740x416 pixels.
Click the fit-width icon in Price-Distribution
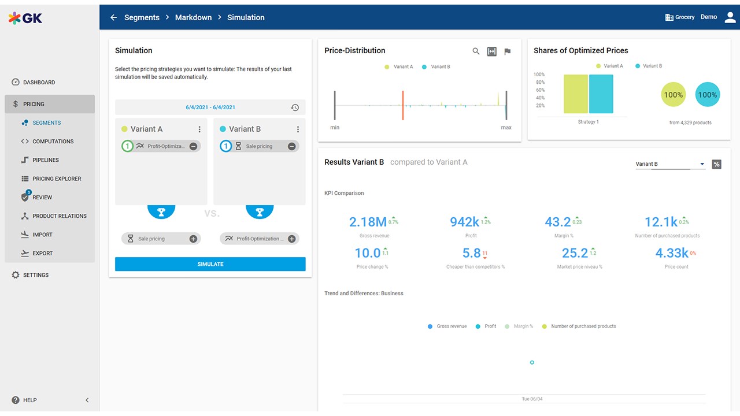pyautogui.click(x=492, y=51)
